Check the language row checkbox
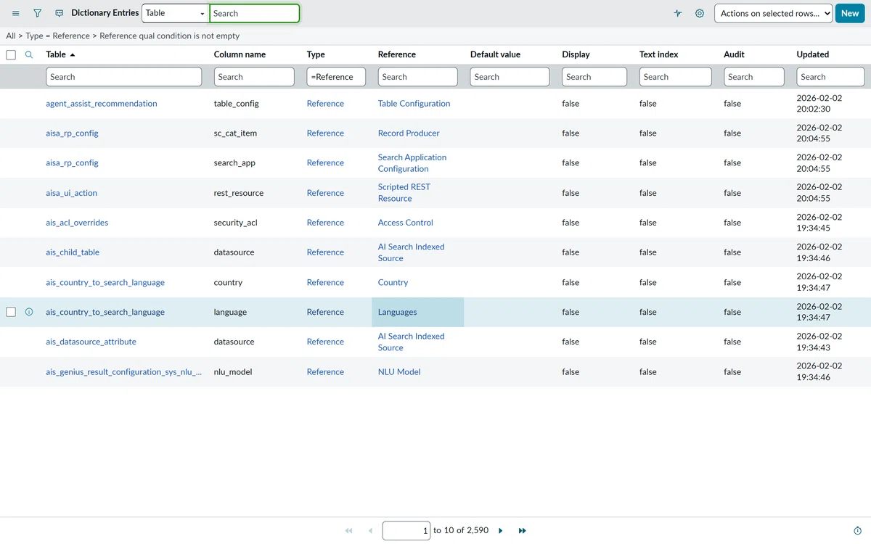Viewport: 871px width, 544px height. tap(11, 312)
